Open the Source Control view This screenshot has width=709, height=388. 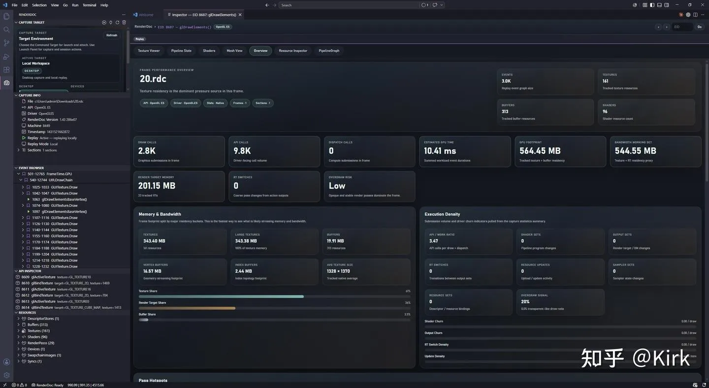pyautogui.click(x=6, y=43)
